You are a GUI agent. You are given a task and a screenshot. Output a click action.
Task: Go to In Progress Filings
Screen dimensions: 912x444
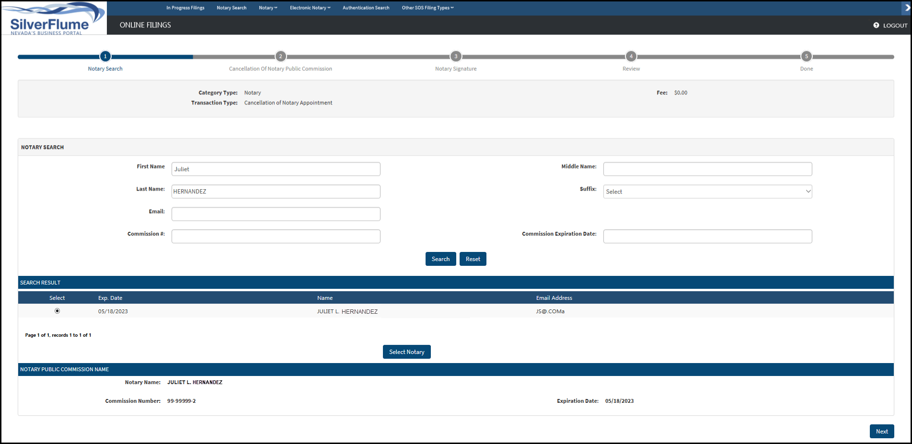point(185,8)
